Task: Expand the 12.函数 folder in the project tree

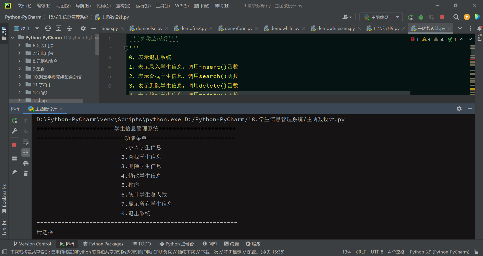Action: click(20, 92)
